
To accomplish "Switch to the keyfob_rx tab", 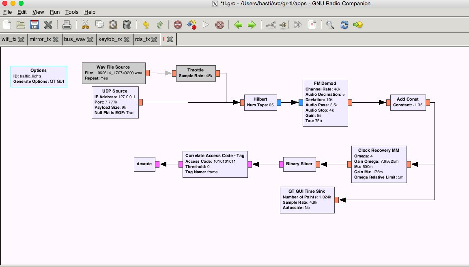I will coord(110,39).
